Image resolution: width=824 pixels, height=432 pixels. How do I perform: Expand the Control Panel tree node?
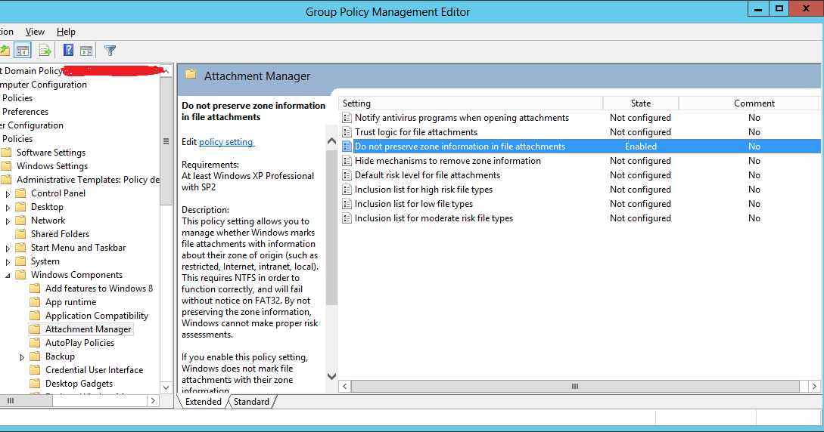pyautogui.click(x=8, y=194)
